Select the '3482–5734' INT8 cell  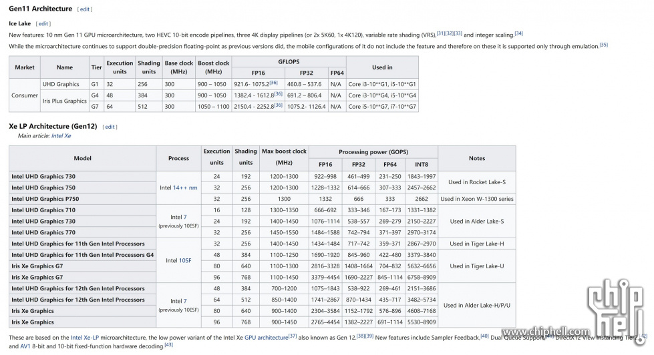(422, 300)
